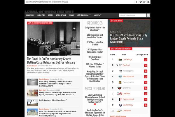Open the Twitter bird icon
Screen dimensions: 175x117
141,2
